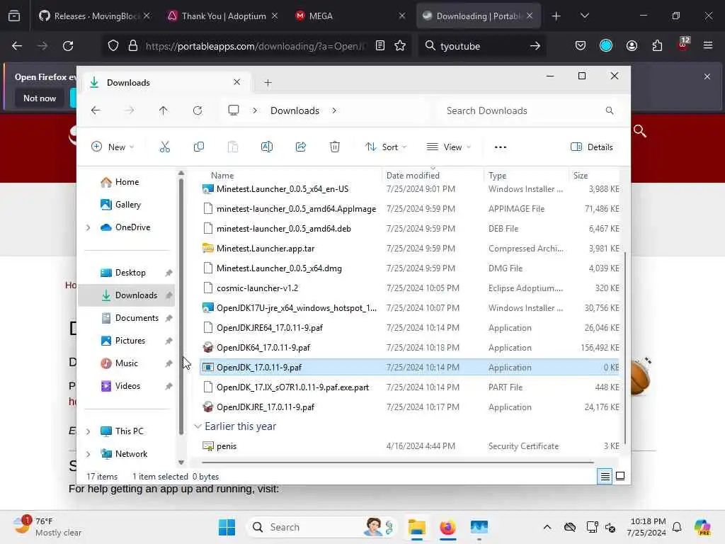Expand Network in navigation pane
725x544 pixels.
point(89,454)
